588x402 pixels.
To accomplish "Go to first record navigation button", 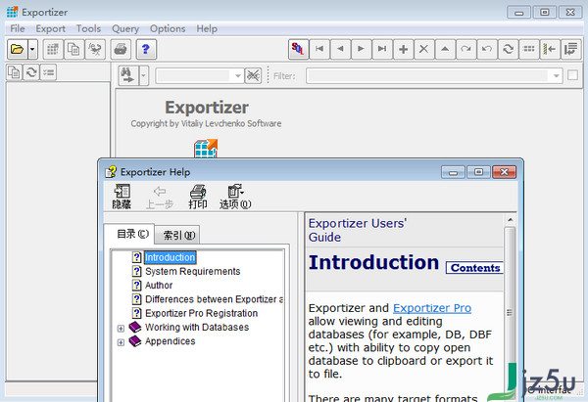I will coord(319,49).
